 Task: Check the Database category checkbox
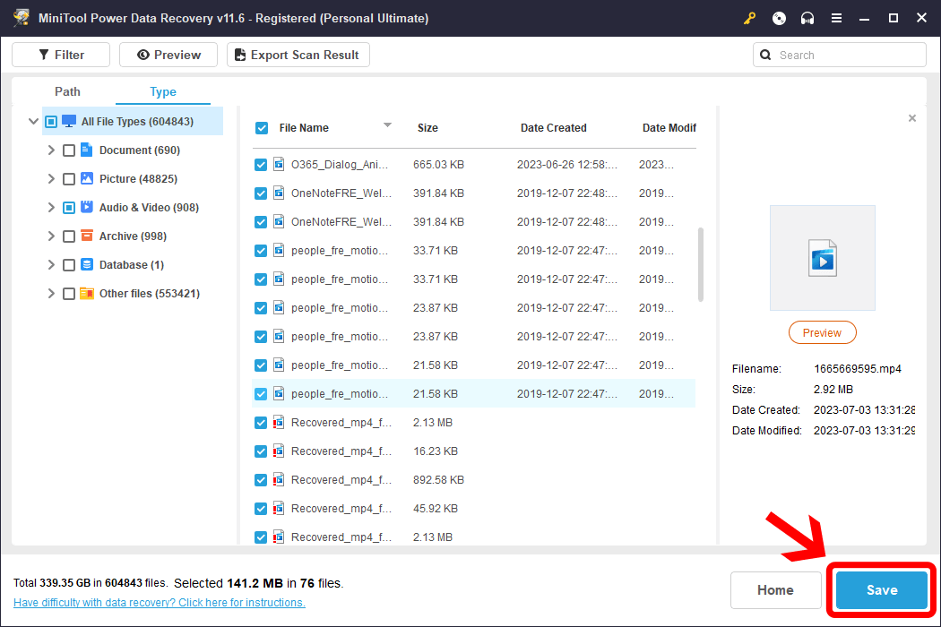coord(69,265)
